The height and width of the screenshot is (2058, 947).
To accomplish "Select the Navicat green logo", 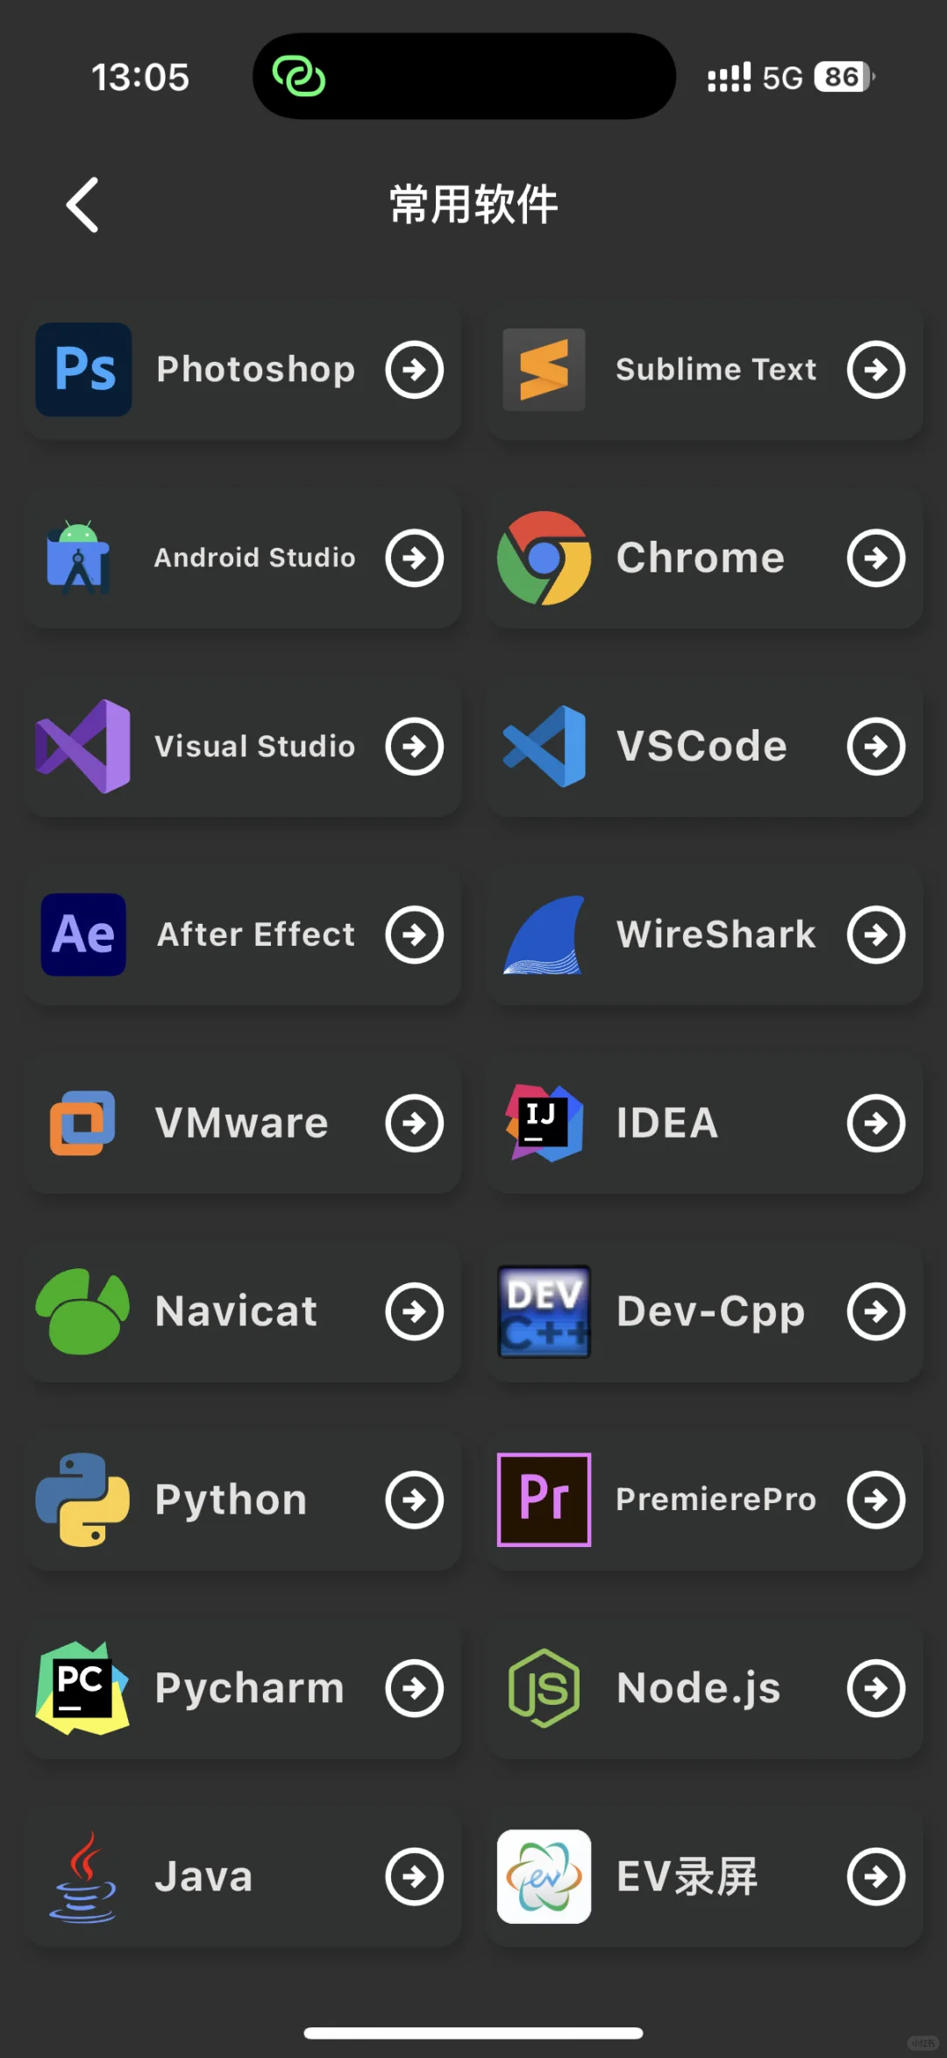I will [82, 1311].
